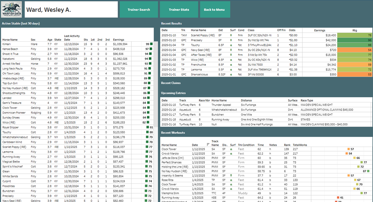
Task: Select Thunder Appeal in Upcoming Entries
Action: pyautogui.click(x=221, y=105)
